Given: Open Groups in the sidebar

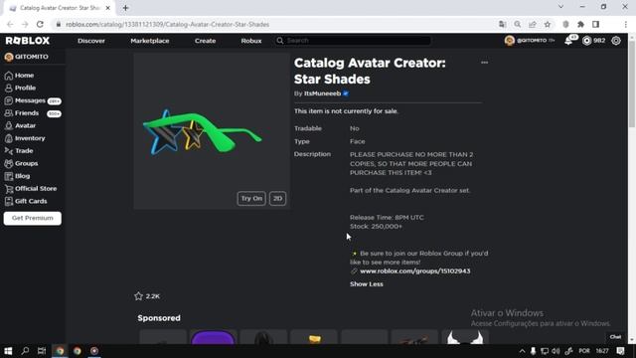Looking at the screenshot, I should click(26, 163).
